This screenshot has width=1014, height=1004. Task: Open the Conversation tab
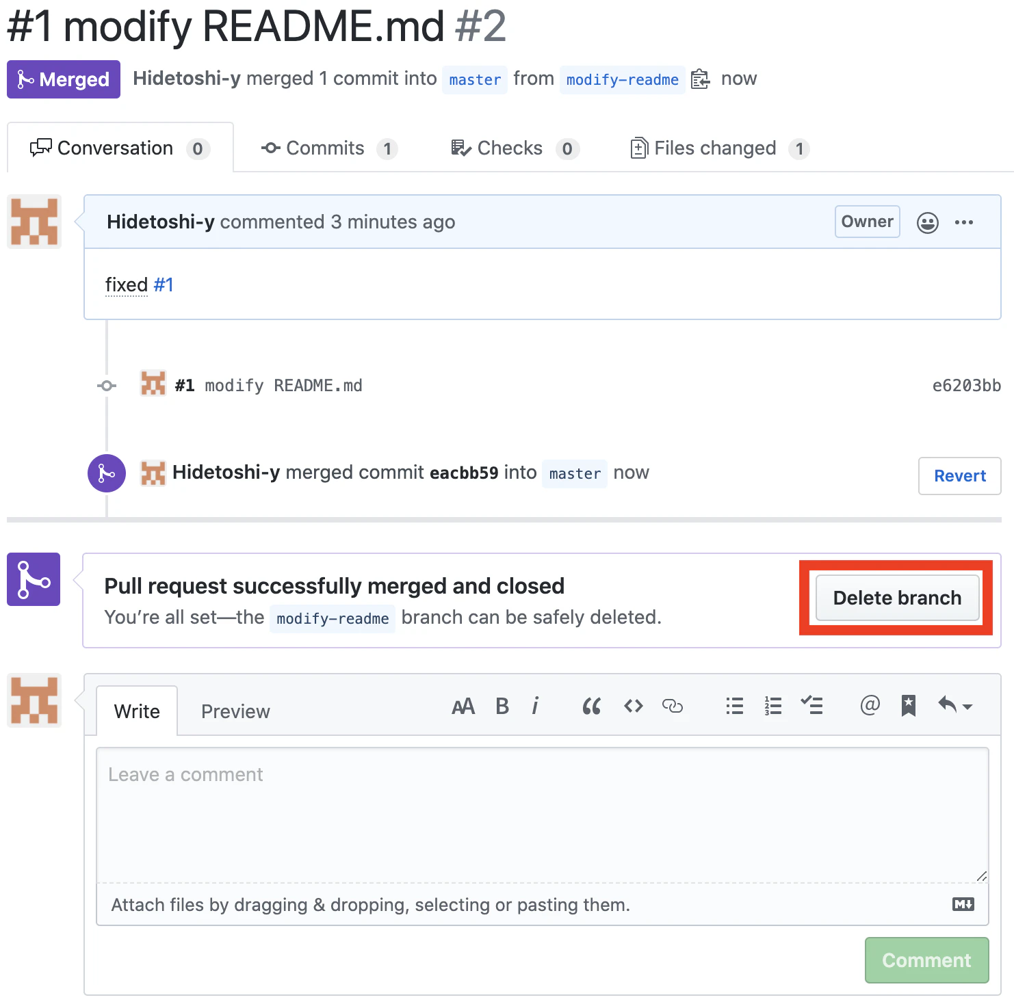[120, 148]
